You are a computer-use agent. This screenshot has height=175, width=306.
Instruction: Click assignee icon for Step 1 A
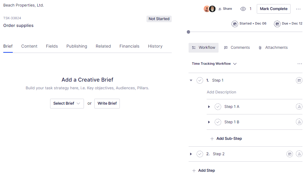point(299,107)
